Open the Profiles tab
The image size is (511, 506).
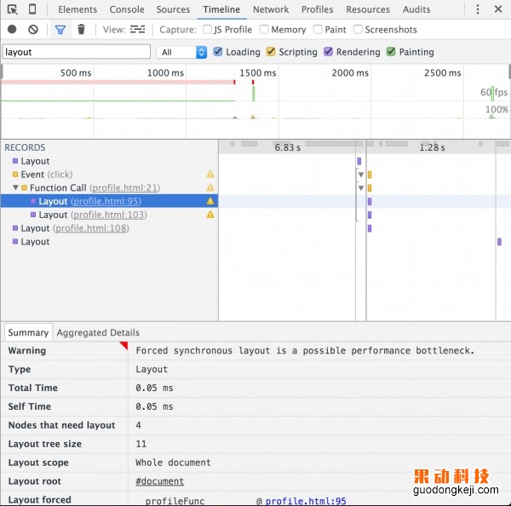click(x=317, y=9)
